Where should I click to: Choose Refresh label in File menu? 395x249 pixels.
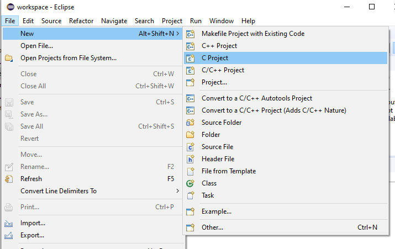coord(31,179)
